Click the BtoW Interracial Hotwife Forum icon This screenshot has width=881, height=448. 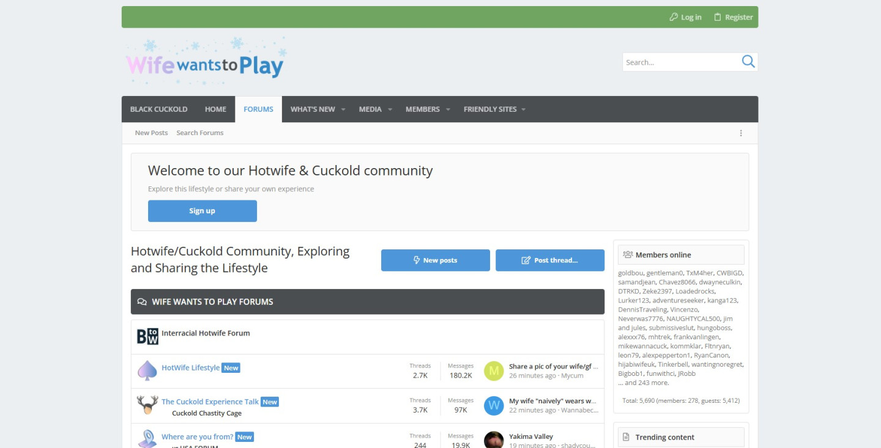pos(147,336)
